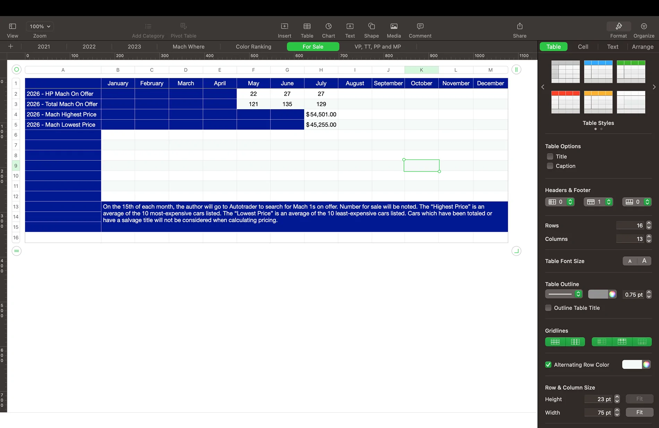Click the add-column handle at table's right
The width and height of the screenshot is (659, 428).
[516, 70]
